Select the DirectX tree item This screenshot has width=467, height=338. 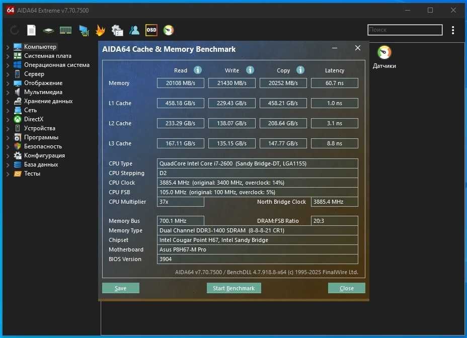click(x=34, y=119)
